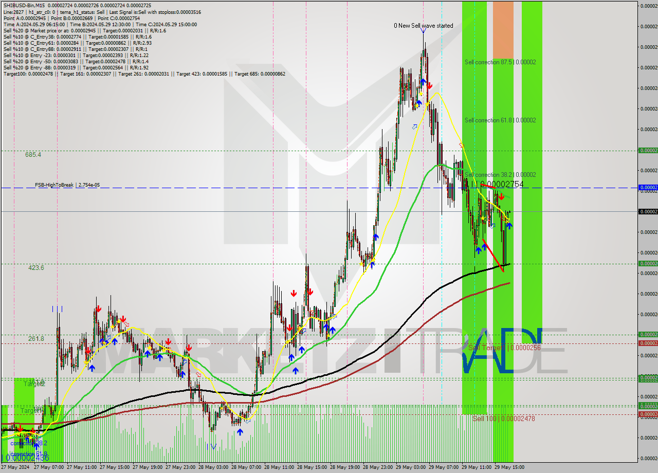The height and width of the screenshot is (473, 658).
Task: Click the green axis price tag at the 261.8 level
Action: click(x=648, y=334)
